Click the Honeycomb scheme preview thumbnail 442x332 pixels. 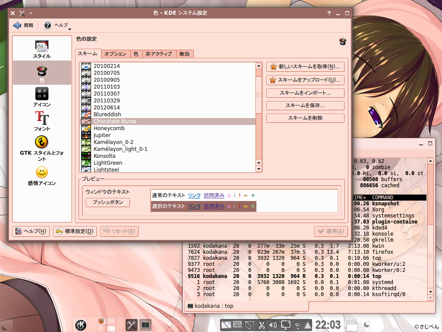coord(86,128)
